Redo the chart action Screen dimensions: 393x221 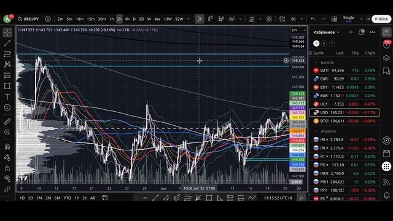pyautogui.click(x=324, y=19)
